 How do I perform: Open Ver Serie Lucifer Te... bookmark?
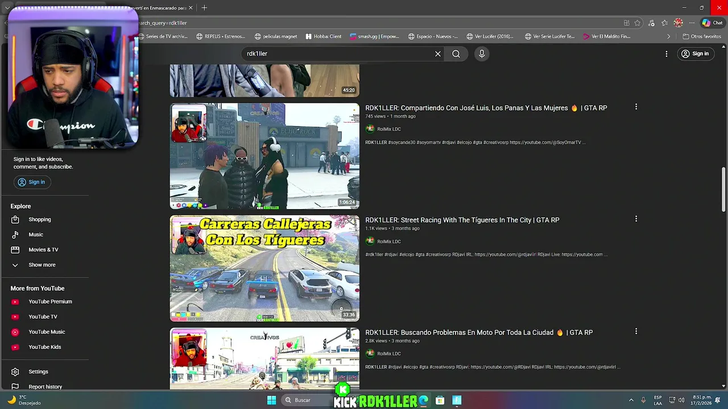pyautogui.click(x=550, y=36)
